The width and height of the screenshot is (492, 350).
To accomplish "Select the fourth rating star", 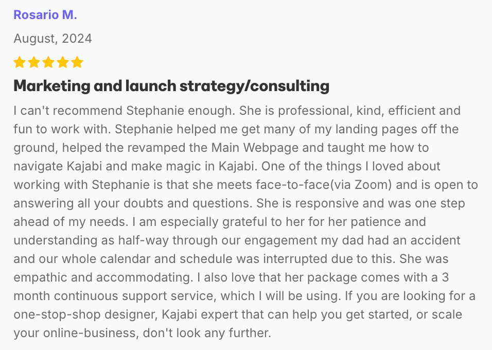I will tap(63, 62).
